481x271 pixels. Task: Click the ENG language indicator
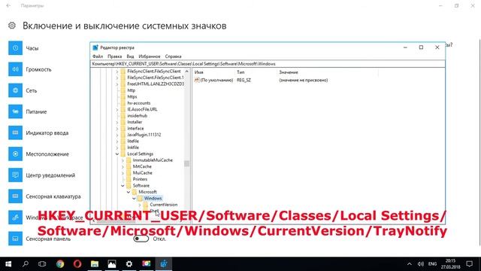(x=432, y=264)
